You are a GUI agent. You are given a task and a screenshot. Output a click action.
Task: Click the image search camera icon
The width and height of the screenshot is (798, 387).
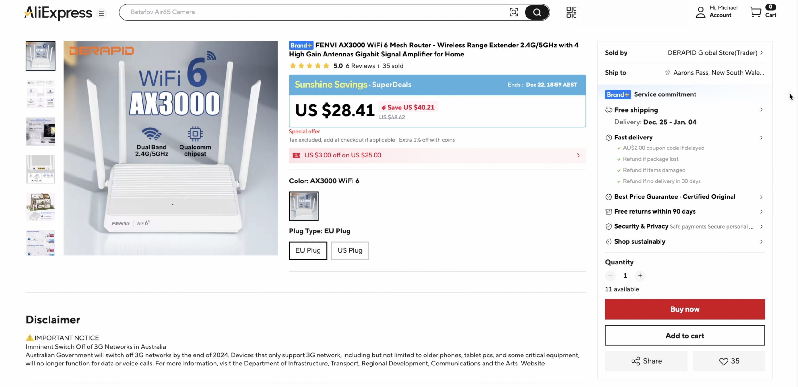[513, 12]
